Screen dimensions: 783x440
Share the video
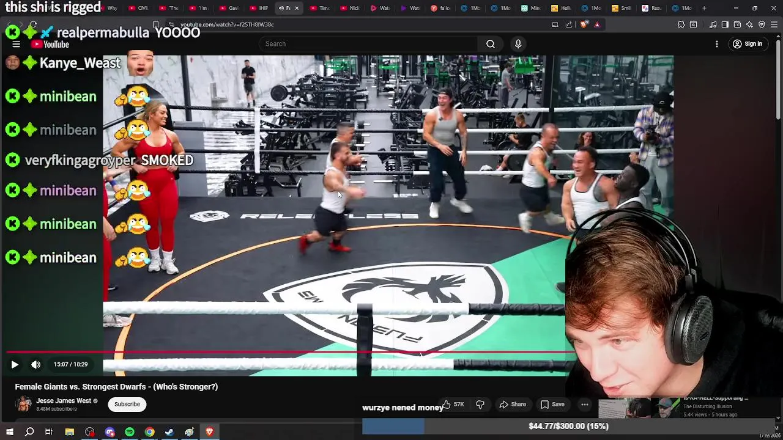pyautogui.click(x=513, y=405)
